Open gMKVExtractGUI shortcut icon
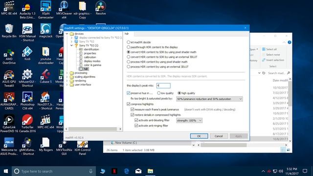313x176 pixels. point(27,147)
